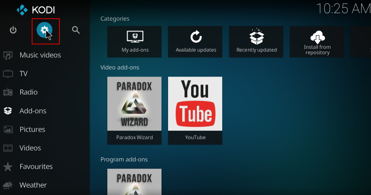The image size is (371, 195).
Task: Click the Radio sidebar icon
Action: (8, 92)
